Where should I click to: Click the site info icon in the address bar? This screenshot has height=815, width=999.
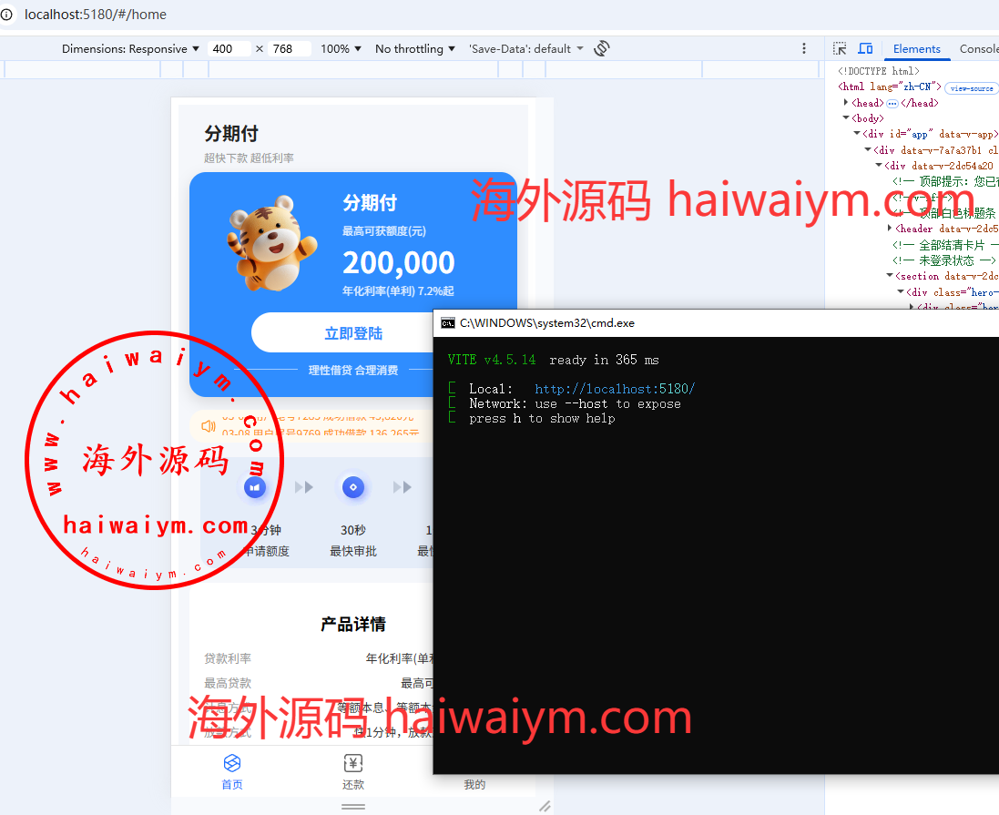(7, 15)
